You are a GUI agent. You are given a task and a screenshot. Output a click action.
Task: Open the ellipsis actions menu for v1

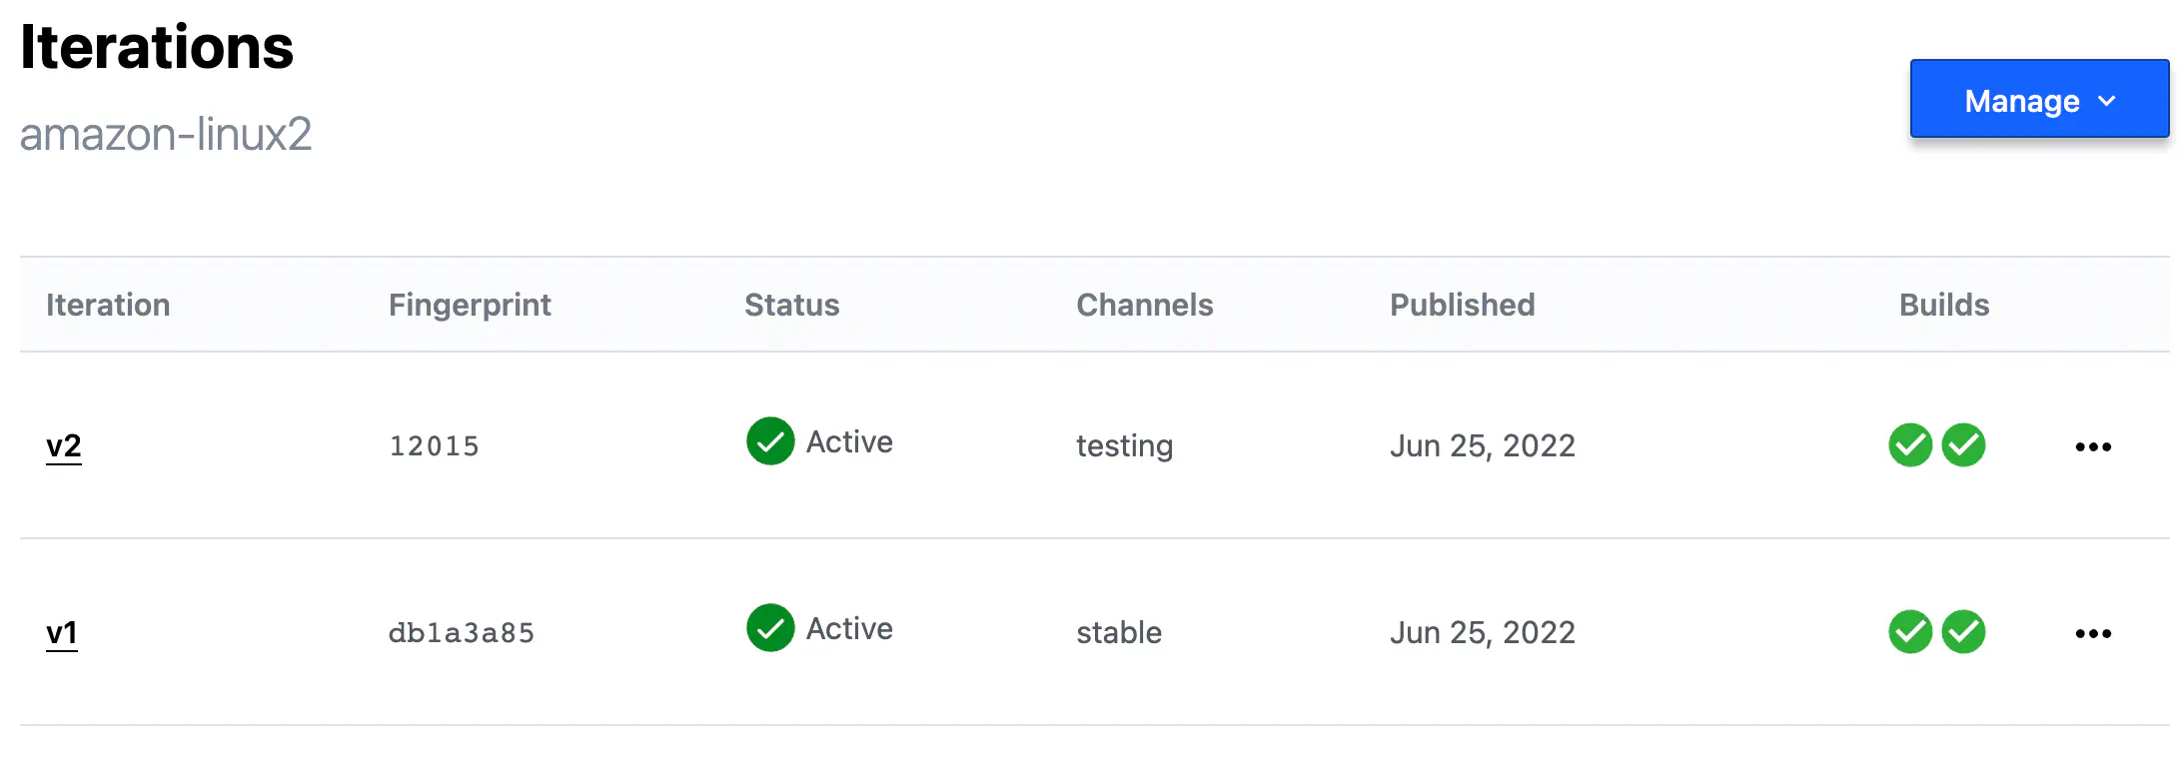click(x=2093, y=632)
